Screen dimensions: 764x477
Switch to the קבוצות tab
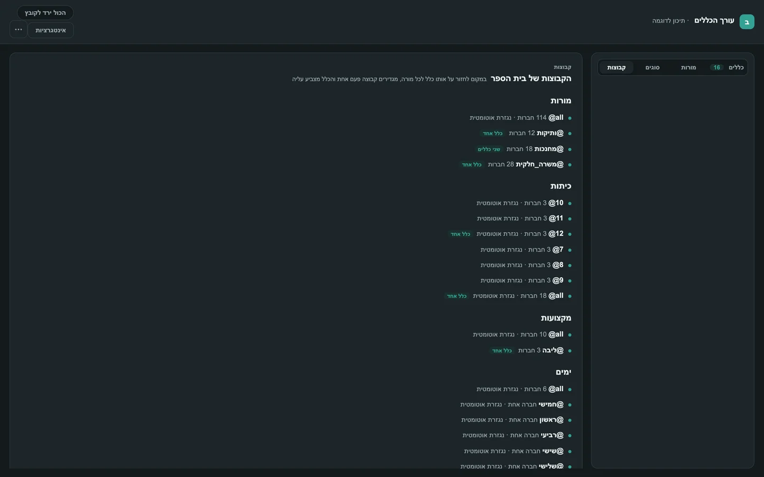click(617, 68)
